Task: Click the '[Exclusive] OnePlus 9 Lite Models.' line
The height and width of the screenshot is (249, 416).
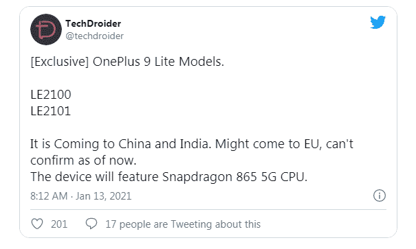Action: pos(127,62)
